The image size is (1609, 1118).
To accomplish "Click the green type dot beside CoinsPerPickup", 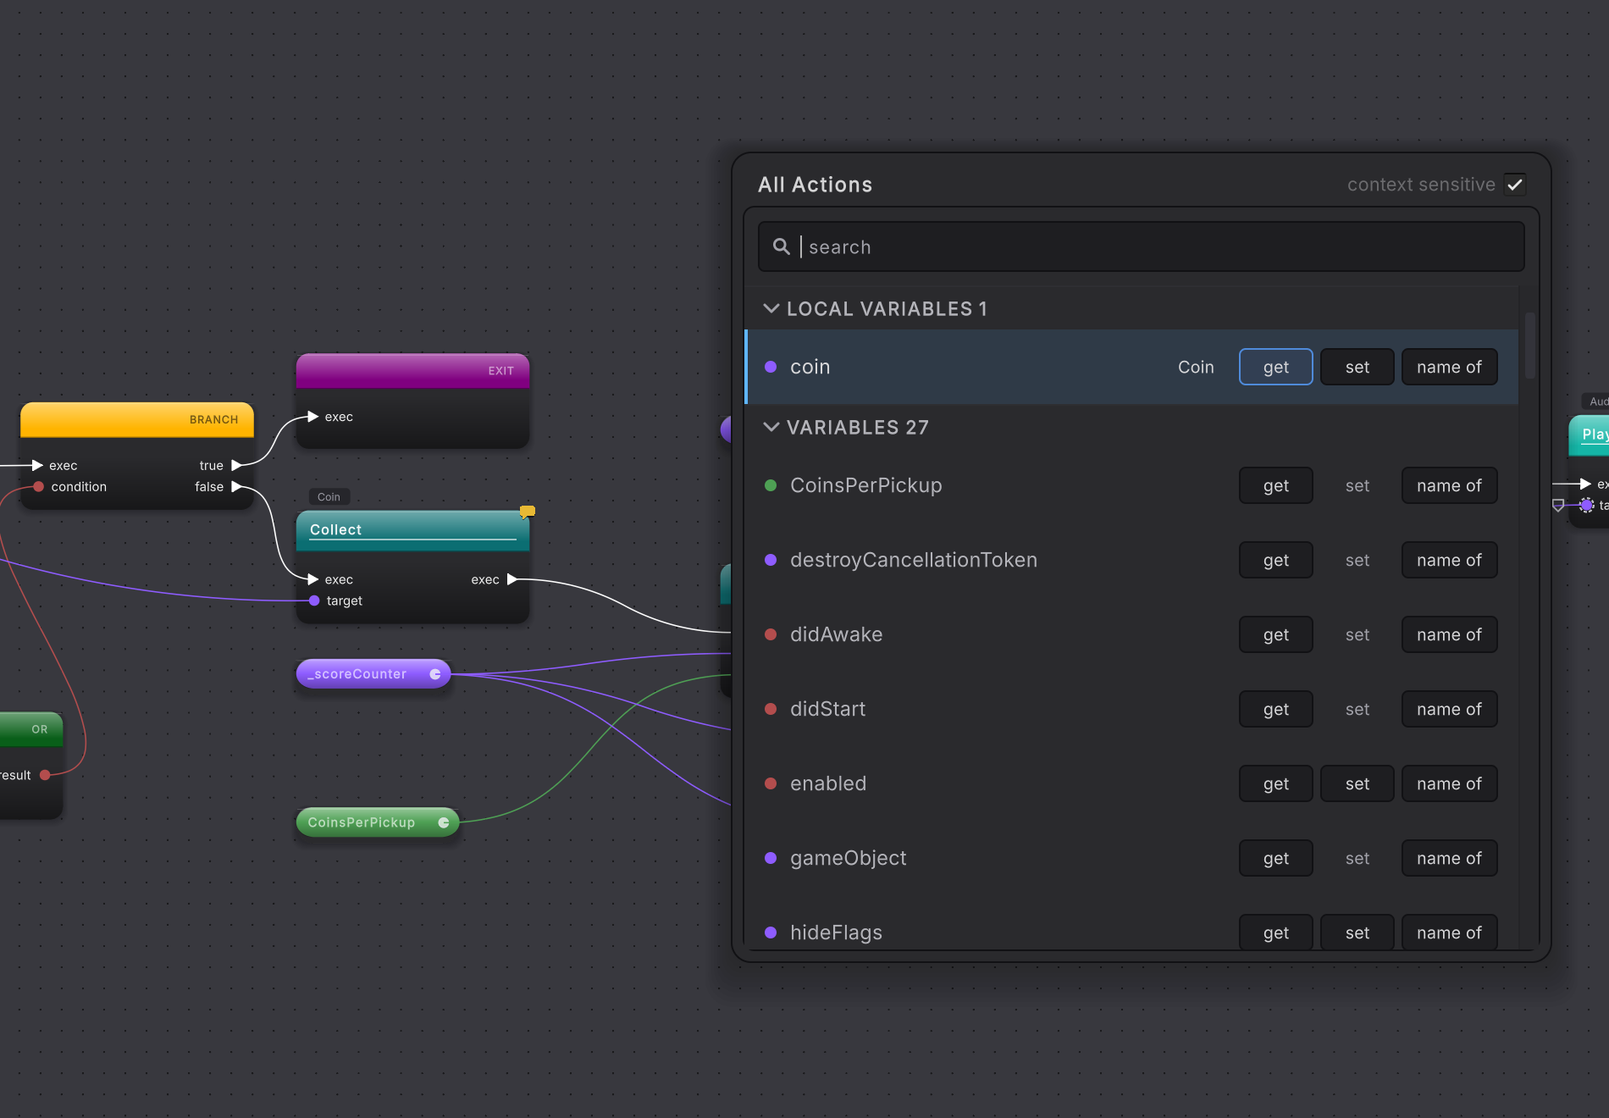I will click(x=771, y=485).
